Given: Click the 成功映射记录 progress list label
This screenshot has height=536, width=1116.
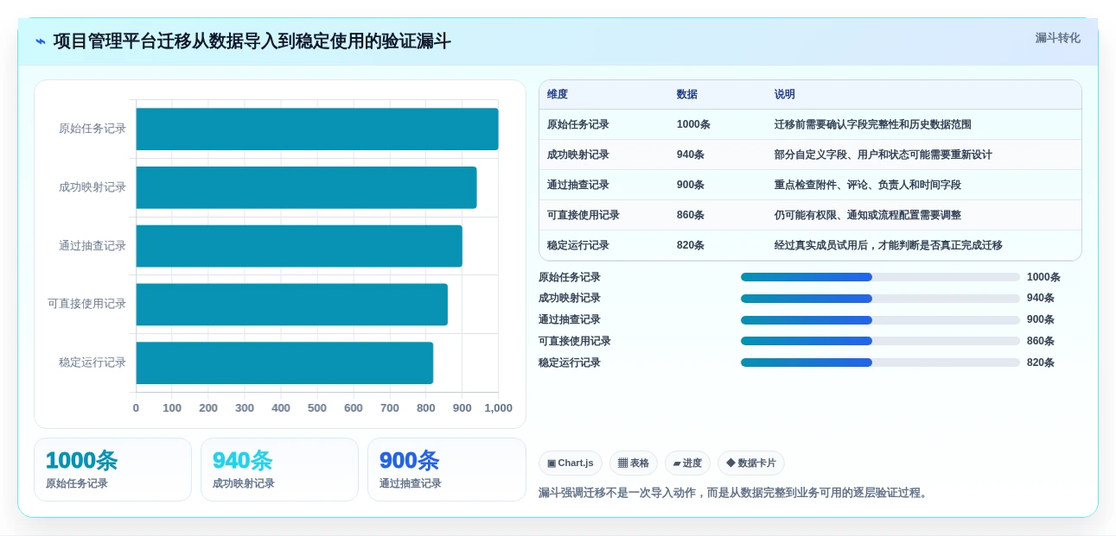Looking at the screenshot, I should (570, 299).
